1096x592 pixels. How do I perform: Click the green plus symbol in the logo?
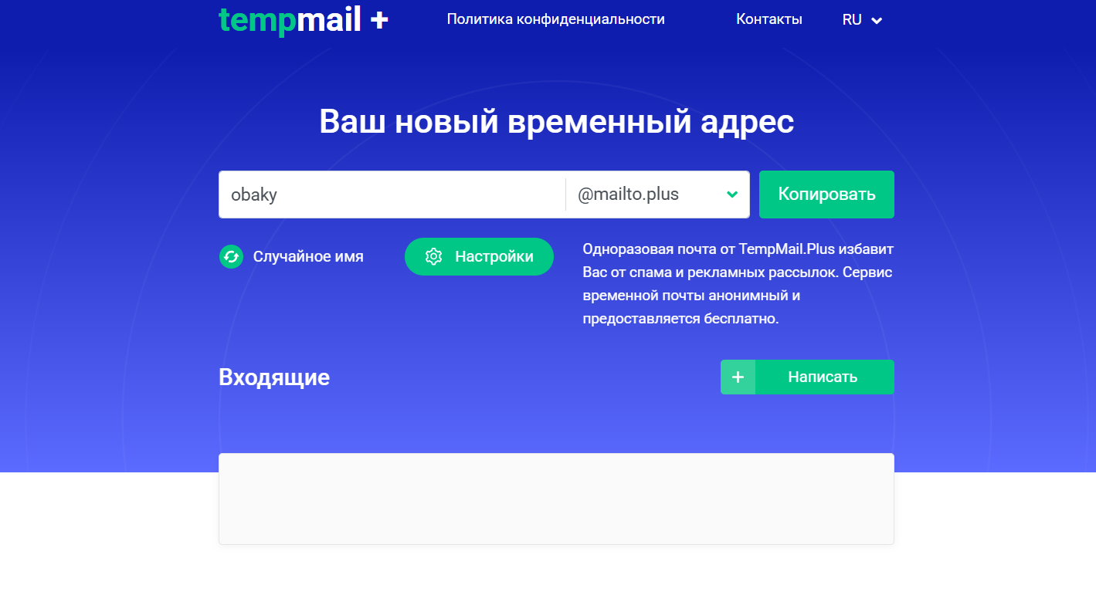click(378, 19)
